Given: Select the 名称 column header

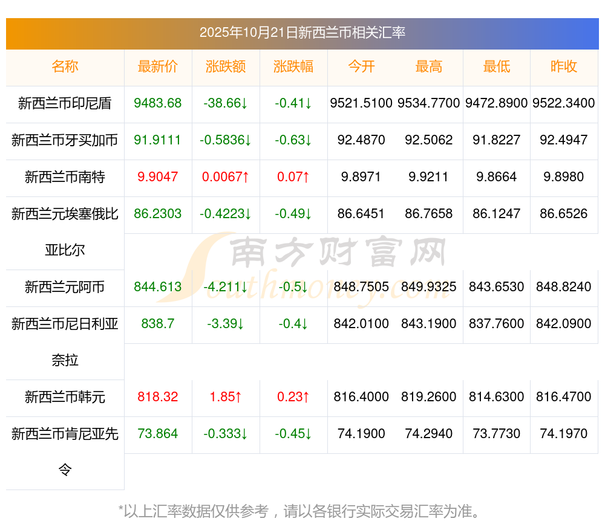Looking at the screenshot, I should coord(65,67).
